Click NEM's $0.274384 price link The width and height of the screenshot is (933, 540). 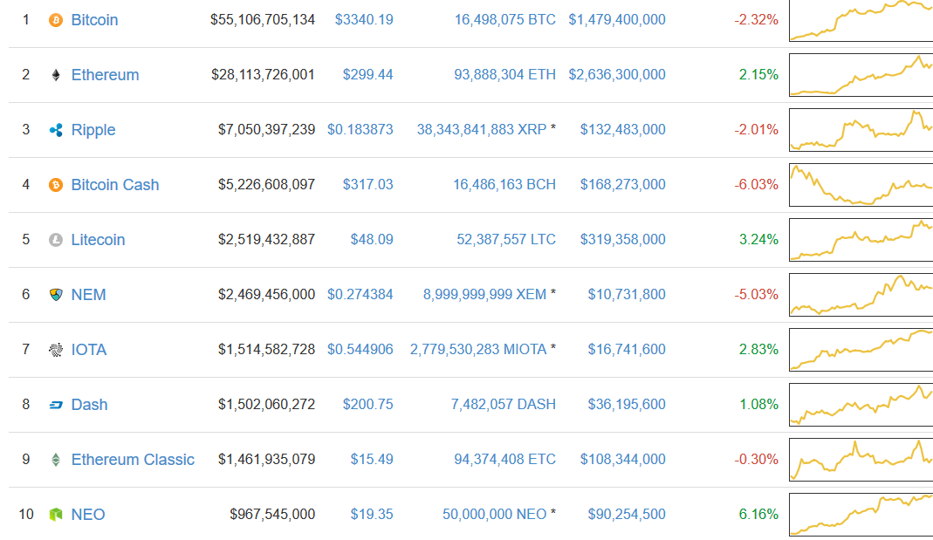(360, 295)
